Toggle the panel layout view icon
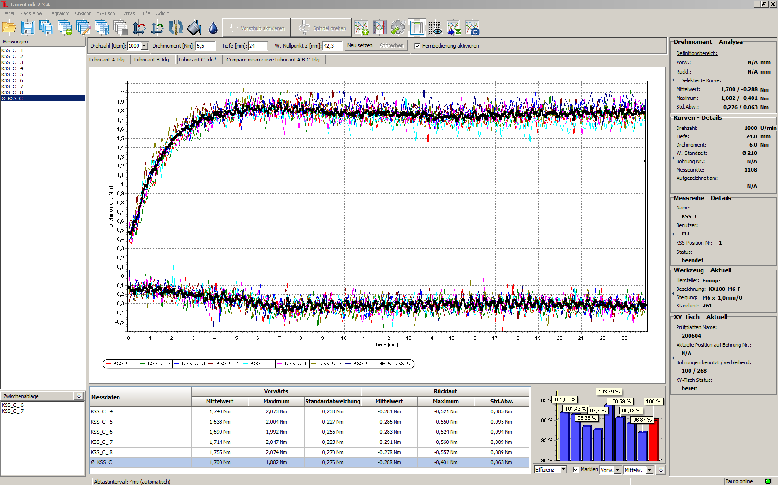 tap(417, 28)
